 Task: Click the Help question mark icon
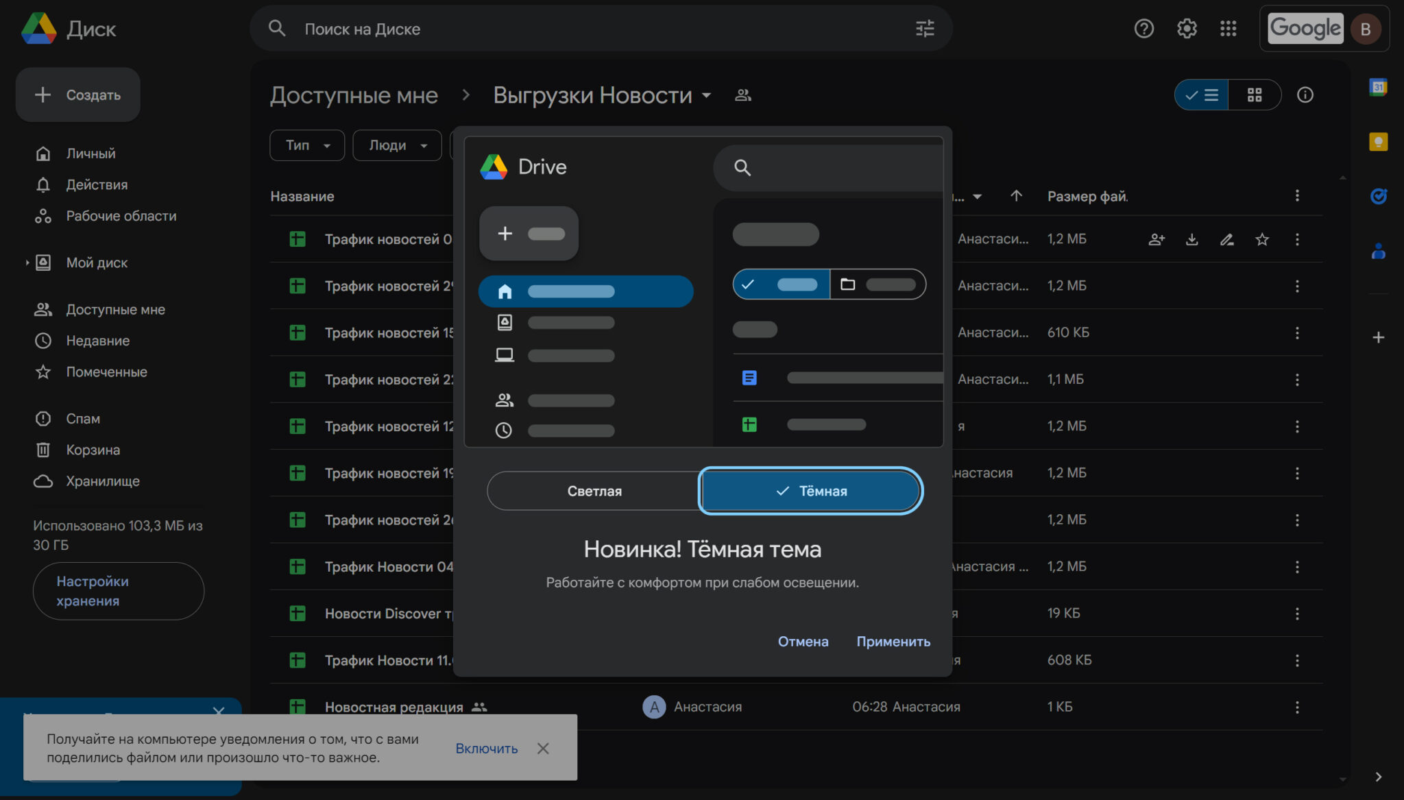click(x=1143, y=29)
